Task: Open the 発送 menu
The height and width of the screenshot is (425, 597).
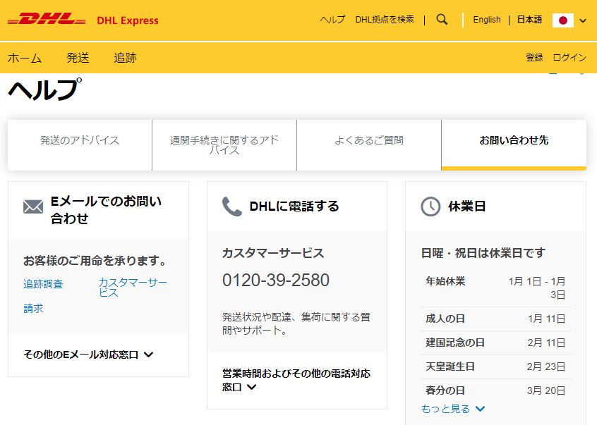Action: pos(78,58)
